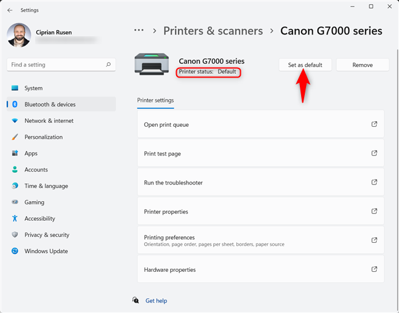This screenshot has width=399, height=313.
Task: Open System settings category
Action: (x=62, y=88)
